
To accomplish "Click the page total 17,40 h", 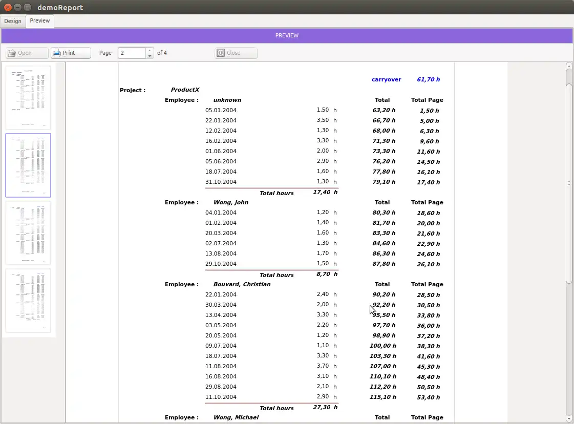I will [x=428, y=182].
